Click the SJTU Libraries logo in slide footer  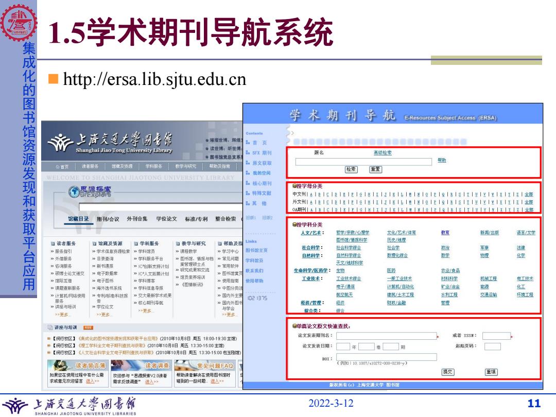tap(69, 406)
